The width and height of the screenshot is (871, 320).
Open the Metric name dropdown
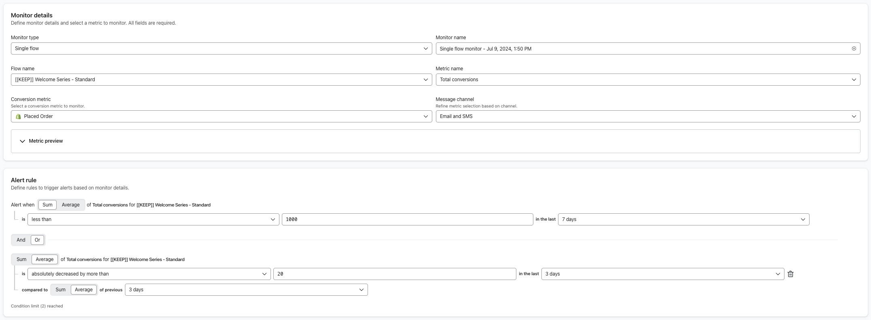pos(647,80)
